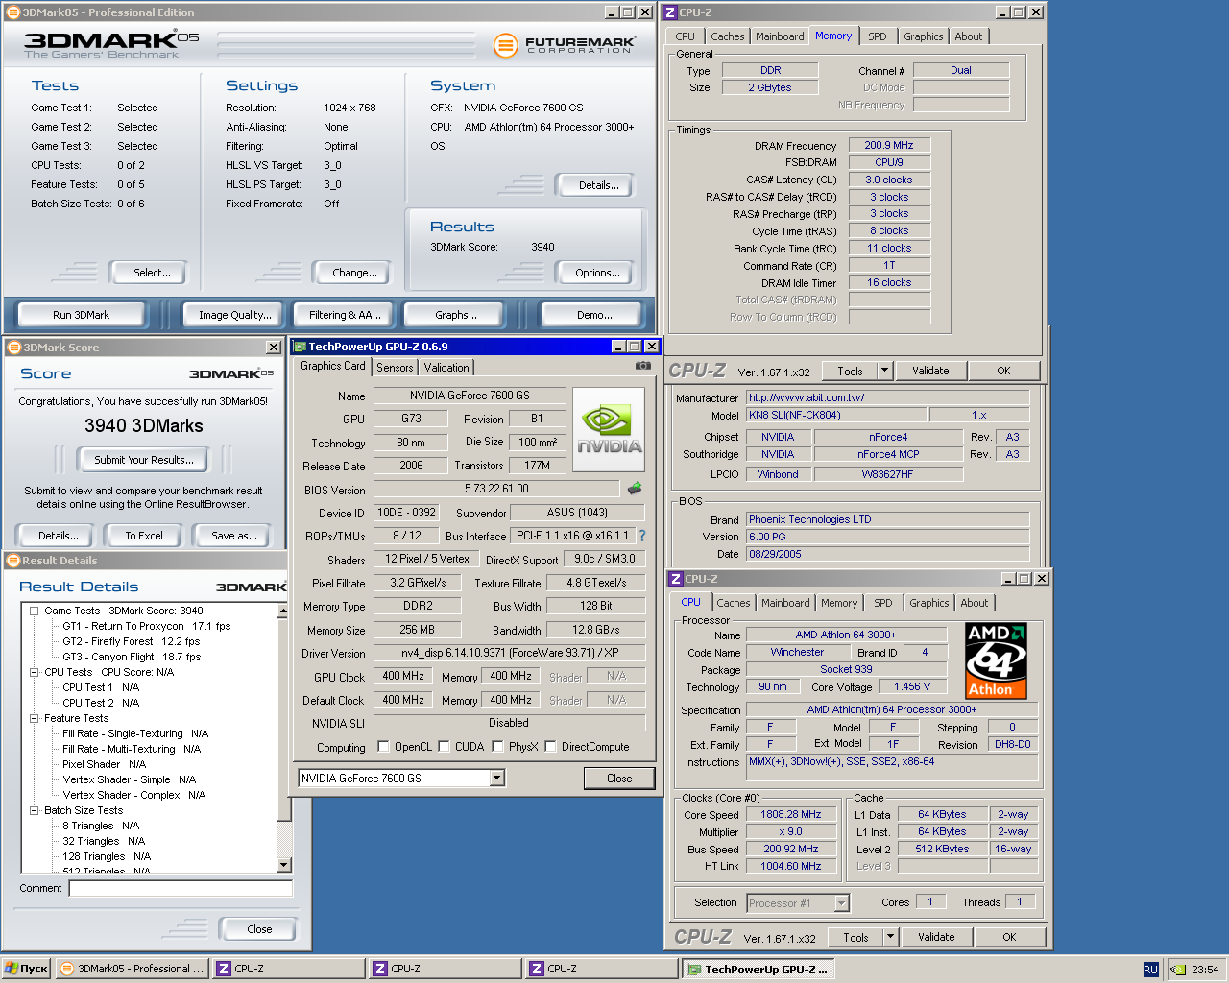Open Graphics tab in CPU-Z processor window
Image resolution: width=1229 pixels, height=983 pixels.
pos(929,603)
